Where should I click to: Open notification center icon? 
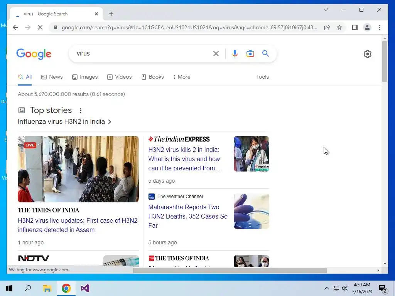(383, 288)
